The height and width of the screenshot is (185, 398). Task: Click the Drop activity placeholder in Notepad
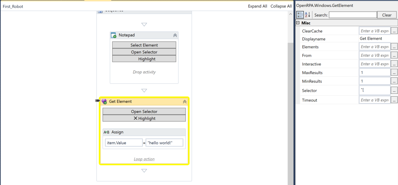(144, 72)
